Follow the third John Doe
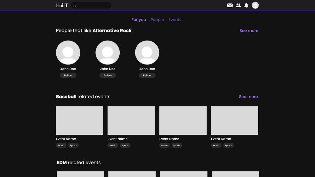Viewport: 315px width, 177px height. point(147,75)
